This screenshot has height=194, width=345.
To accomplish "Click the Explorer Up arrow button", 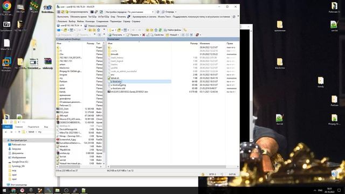I will click(19, 132).
